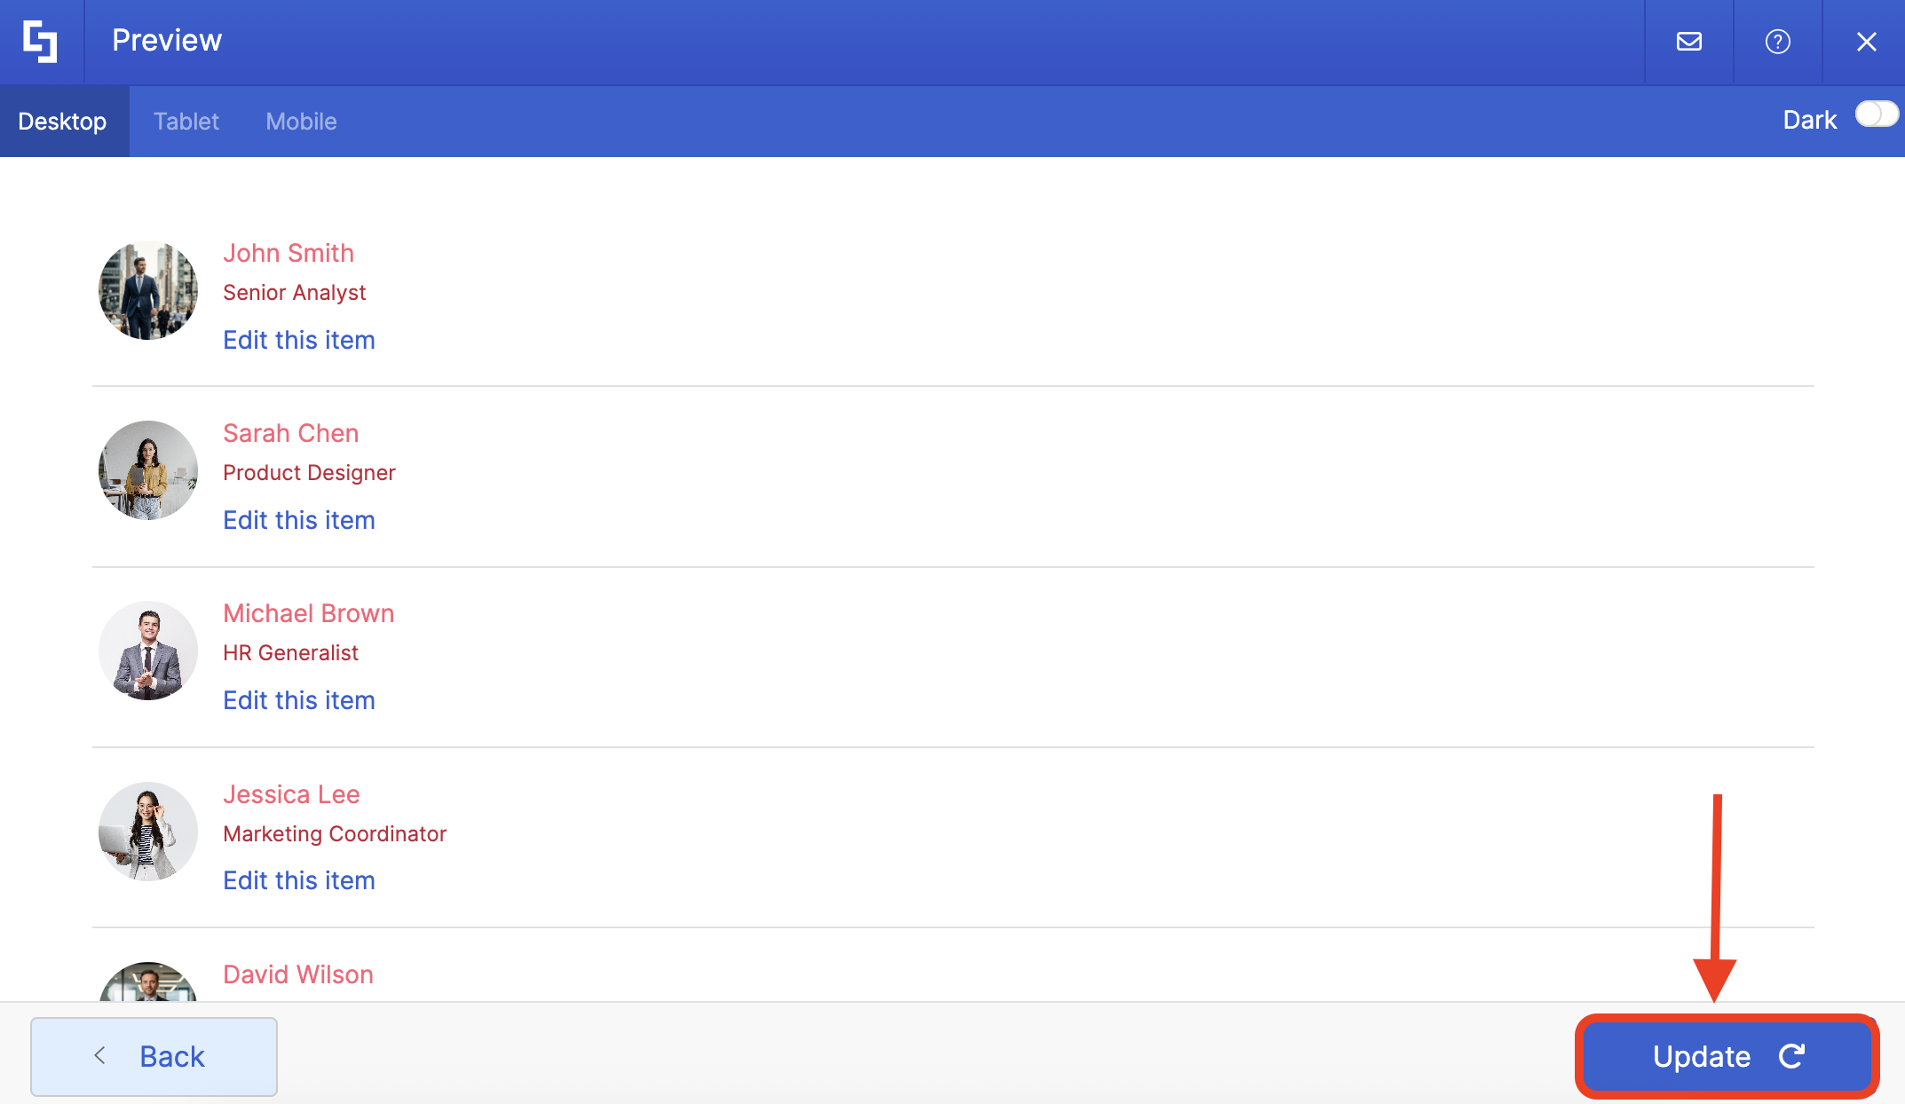Open David Wilson name link
This screenshot has height=1104, width=1905.
(x=298, y=974)
